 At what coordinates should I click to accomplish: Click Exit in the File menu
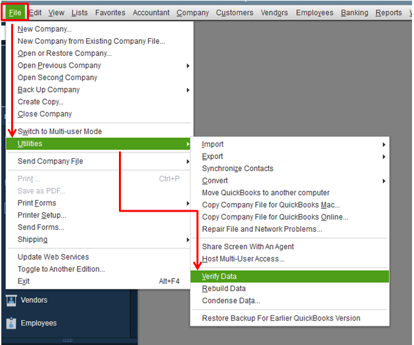pyautogui.click(x=99, y=281)
